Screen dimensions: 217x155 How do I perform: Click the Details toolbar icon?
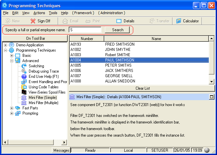[119, 21]
